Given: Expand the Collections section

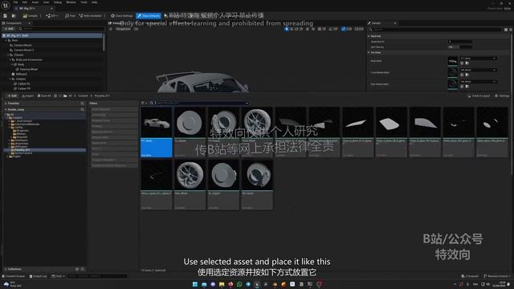Looking at the screenshot, I should [x=6, y=269].
